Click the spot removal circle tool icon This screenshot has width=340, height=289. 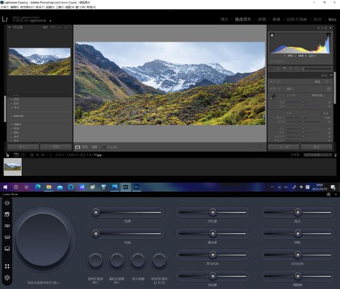pyautogui.click(x=285, y=69)
